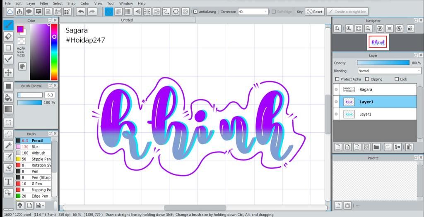Toggle the AntiAliasing checkbox
Viewport: 424px width, 217px height.
195,12
